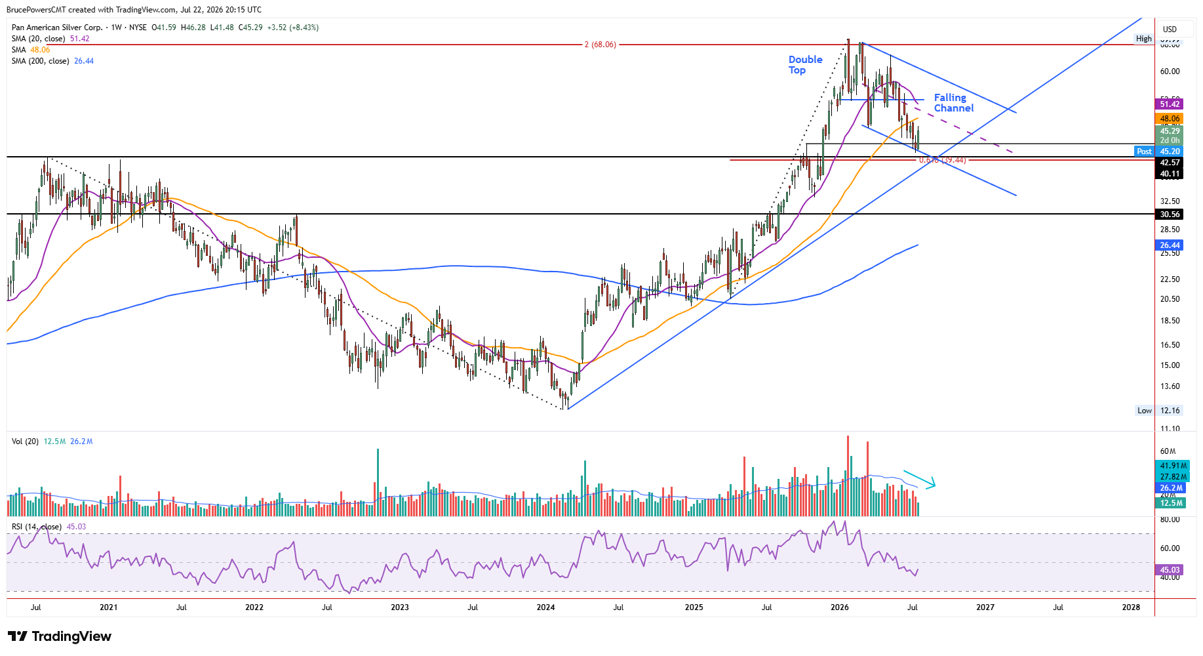Select the Pan American Silver Corp. symbol title

click(x=57, y=28)
